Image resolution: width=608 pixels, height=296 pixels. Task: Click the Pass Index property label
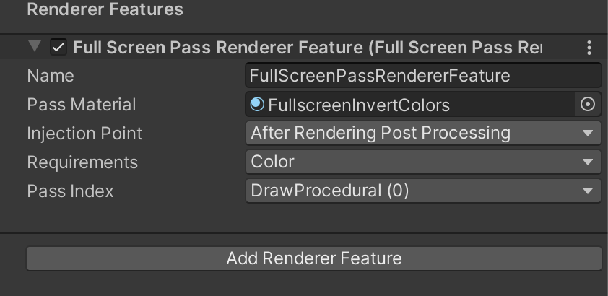click(70, 191)
